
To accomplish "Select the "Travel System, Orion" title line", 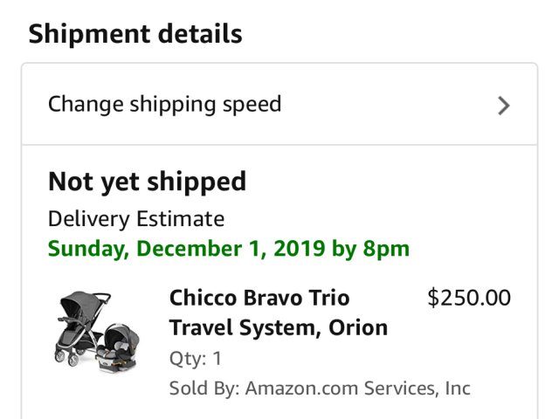I will [x=278, y=328].
